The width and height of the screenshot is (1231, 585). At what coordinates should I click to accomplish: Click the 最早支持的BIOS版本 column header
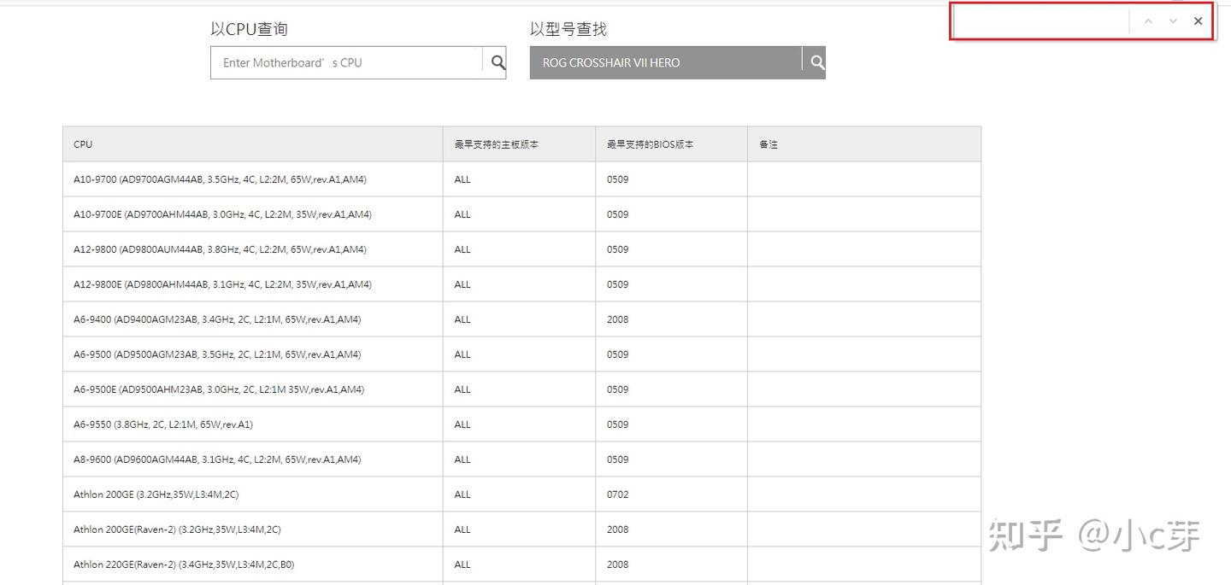pos(671,144)
